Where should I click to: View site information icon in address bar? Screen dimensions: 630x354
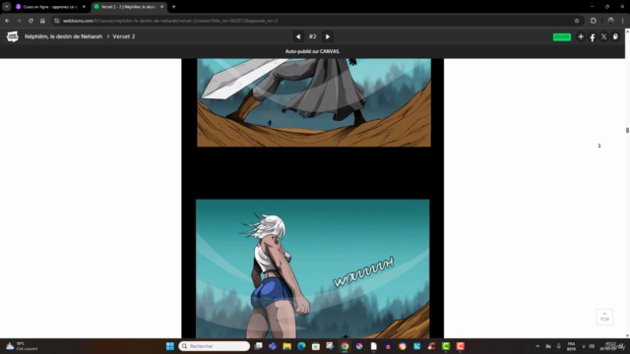57,21
